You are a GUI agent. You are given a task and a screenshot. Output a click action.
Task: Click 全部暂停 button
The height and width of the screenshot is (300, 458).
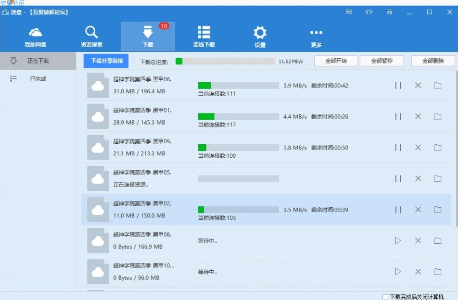[382, 61]
